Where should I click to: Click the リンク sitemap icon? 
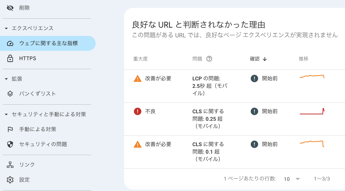pos(10,165)
